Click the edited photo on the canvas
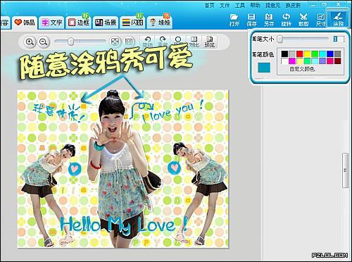The width and height of the screenshot is (352, 262). (x=122, y=169)
